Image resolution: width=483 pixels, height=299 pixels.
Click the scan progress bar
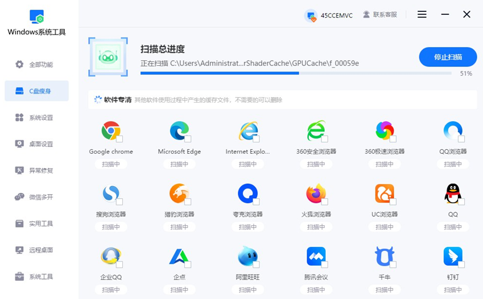point(296,73)
